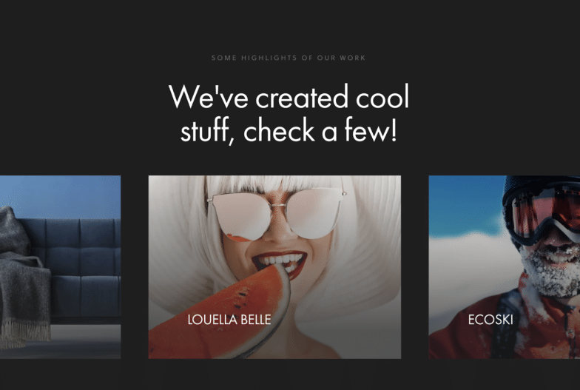Open the Ecoski project card
This screenshot has width=580, height=390.
tap(505, 266)
